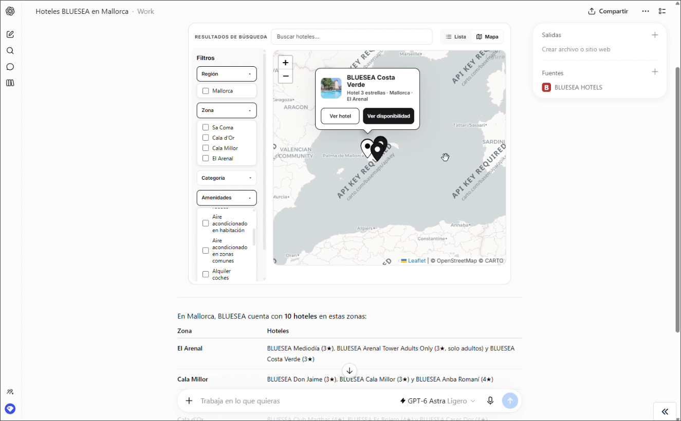The image size is (681, 421).
Task: Add a new output with the Salidas plus icon
Action: click(x=655, y=35)
